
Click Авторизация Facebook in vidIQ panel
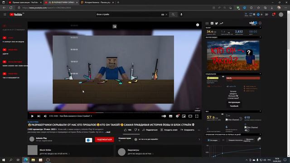(234, 104)
